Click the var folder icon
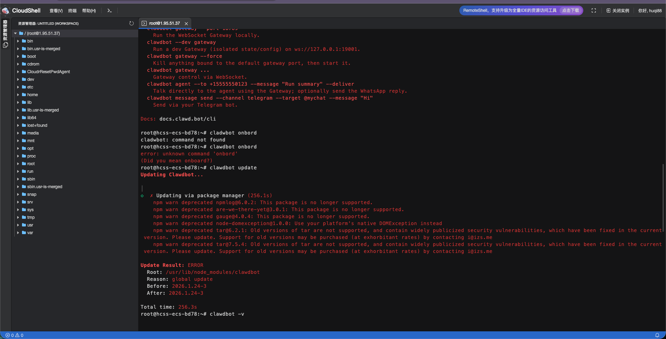The height and width of the screenshot is (339, 666). pyautogui.click(x=24, y=233)
